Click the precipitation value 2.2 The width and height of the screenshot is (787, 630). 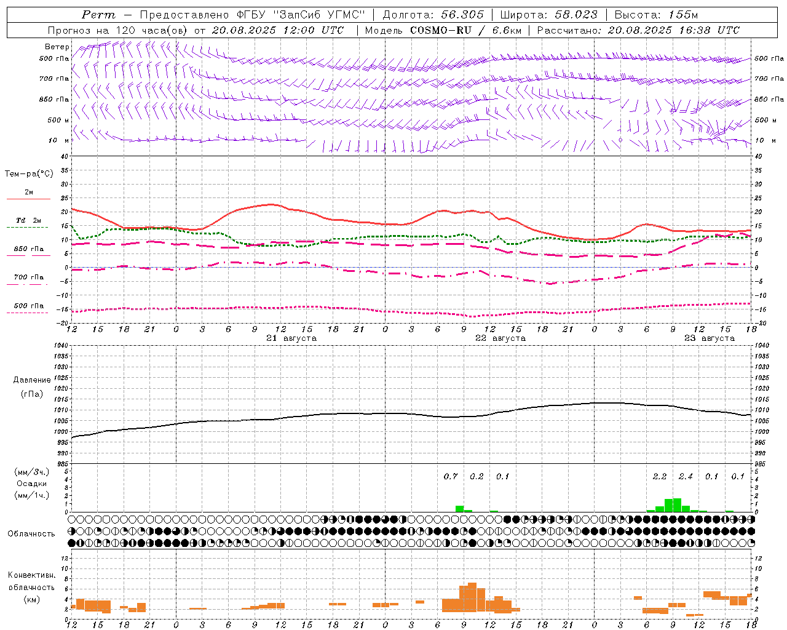pos(660,476)
